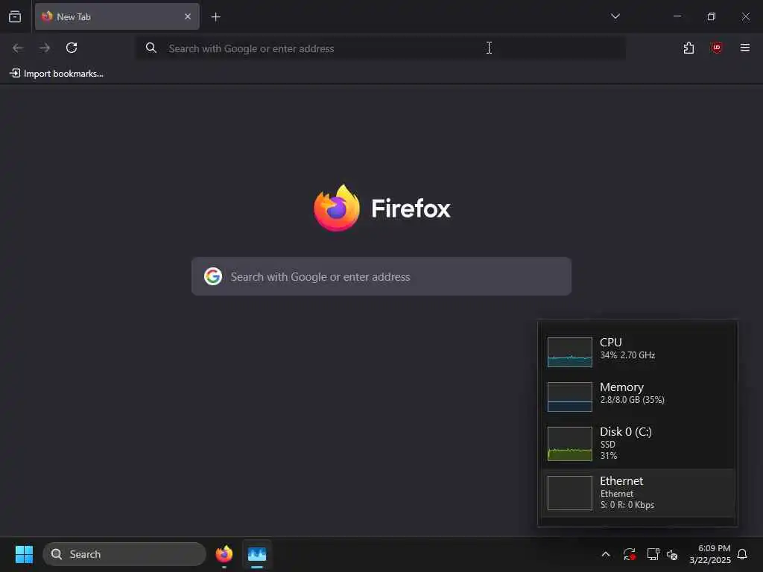
Task: Click the CPU usage graph thumbnail
Action: (x=570, y=352)
